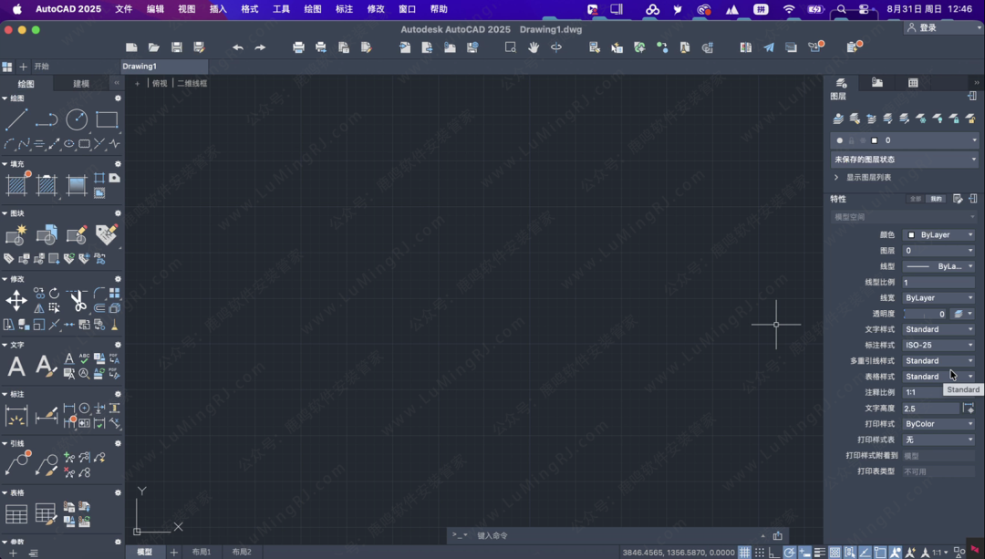Open the 标注样式 ISO-25 dropdown
Screen dimensions: 985x559
pos(938,346)
